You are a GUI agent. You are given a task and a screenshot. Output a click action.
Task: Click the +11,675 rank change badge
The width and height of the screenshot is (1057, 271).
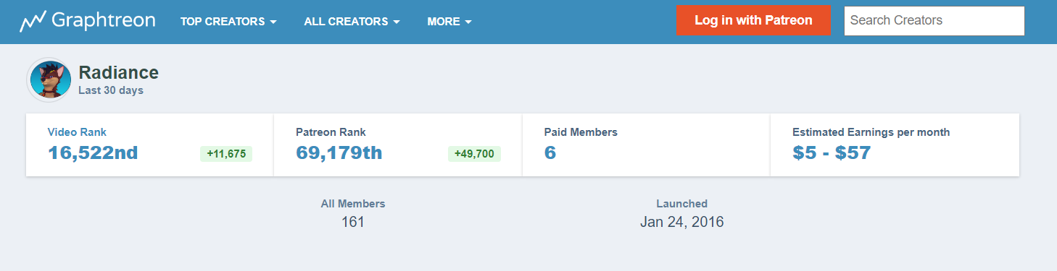(x=226, y=153)
